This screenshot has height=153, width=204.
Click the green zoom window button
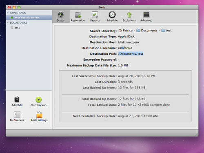19,7
